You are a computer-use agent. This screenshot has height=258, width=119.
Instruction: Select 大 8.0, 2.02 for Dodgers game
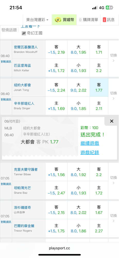tap(78, 210)
